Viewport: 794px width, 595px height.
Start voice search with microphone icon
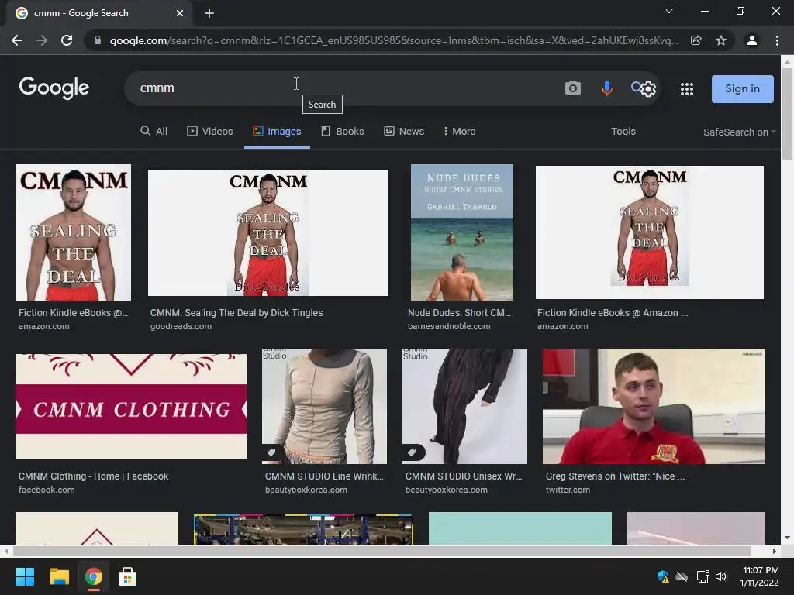(606, 88)
